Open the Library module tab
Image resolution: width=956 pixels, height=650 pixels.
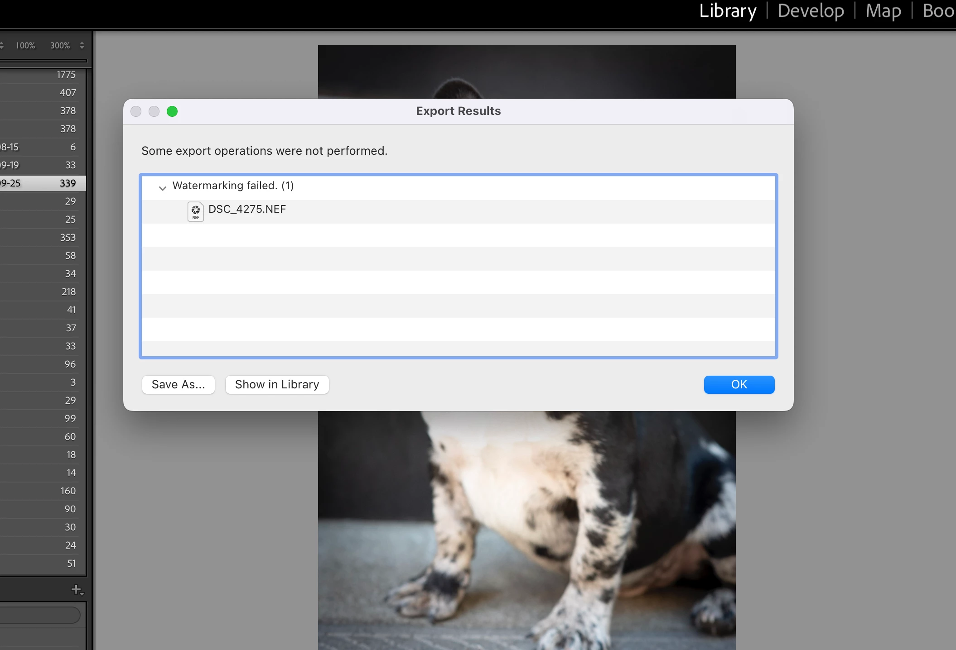(728, 11)
